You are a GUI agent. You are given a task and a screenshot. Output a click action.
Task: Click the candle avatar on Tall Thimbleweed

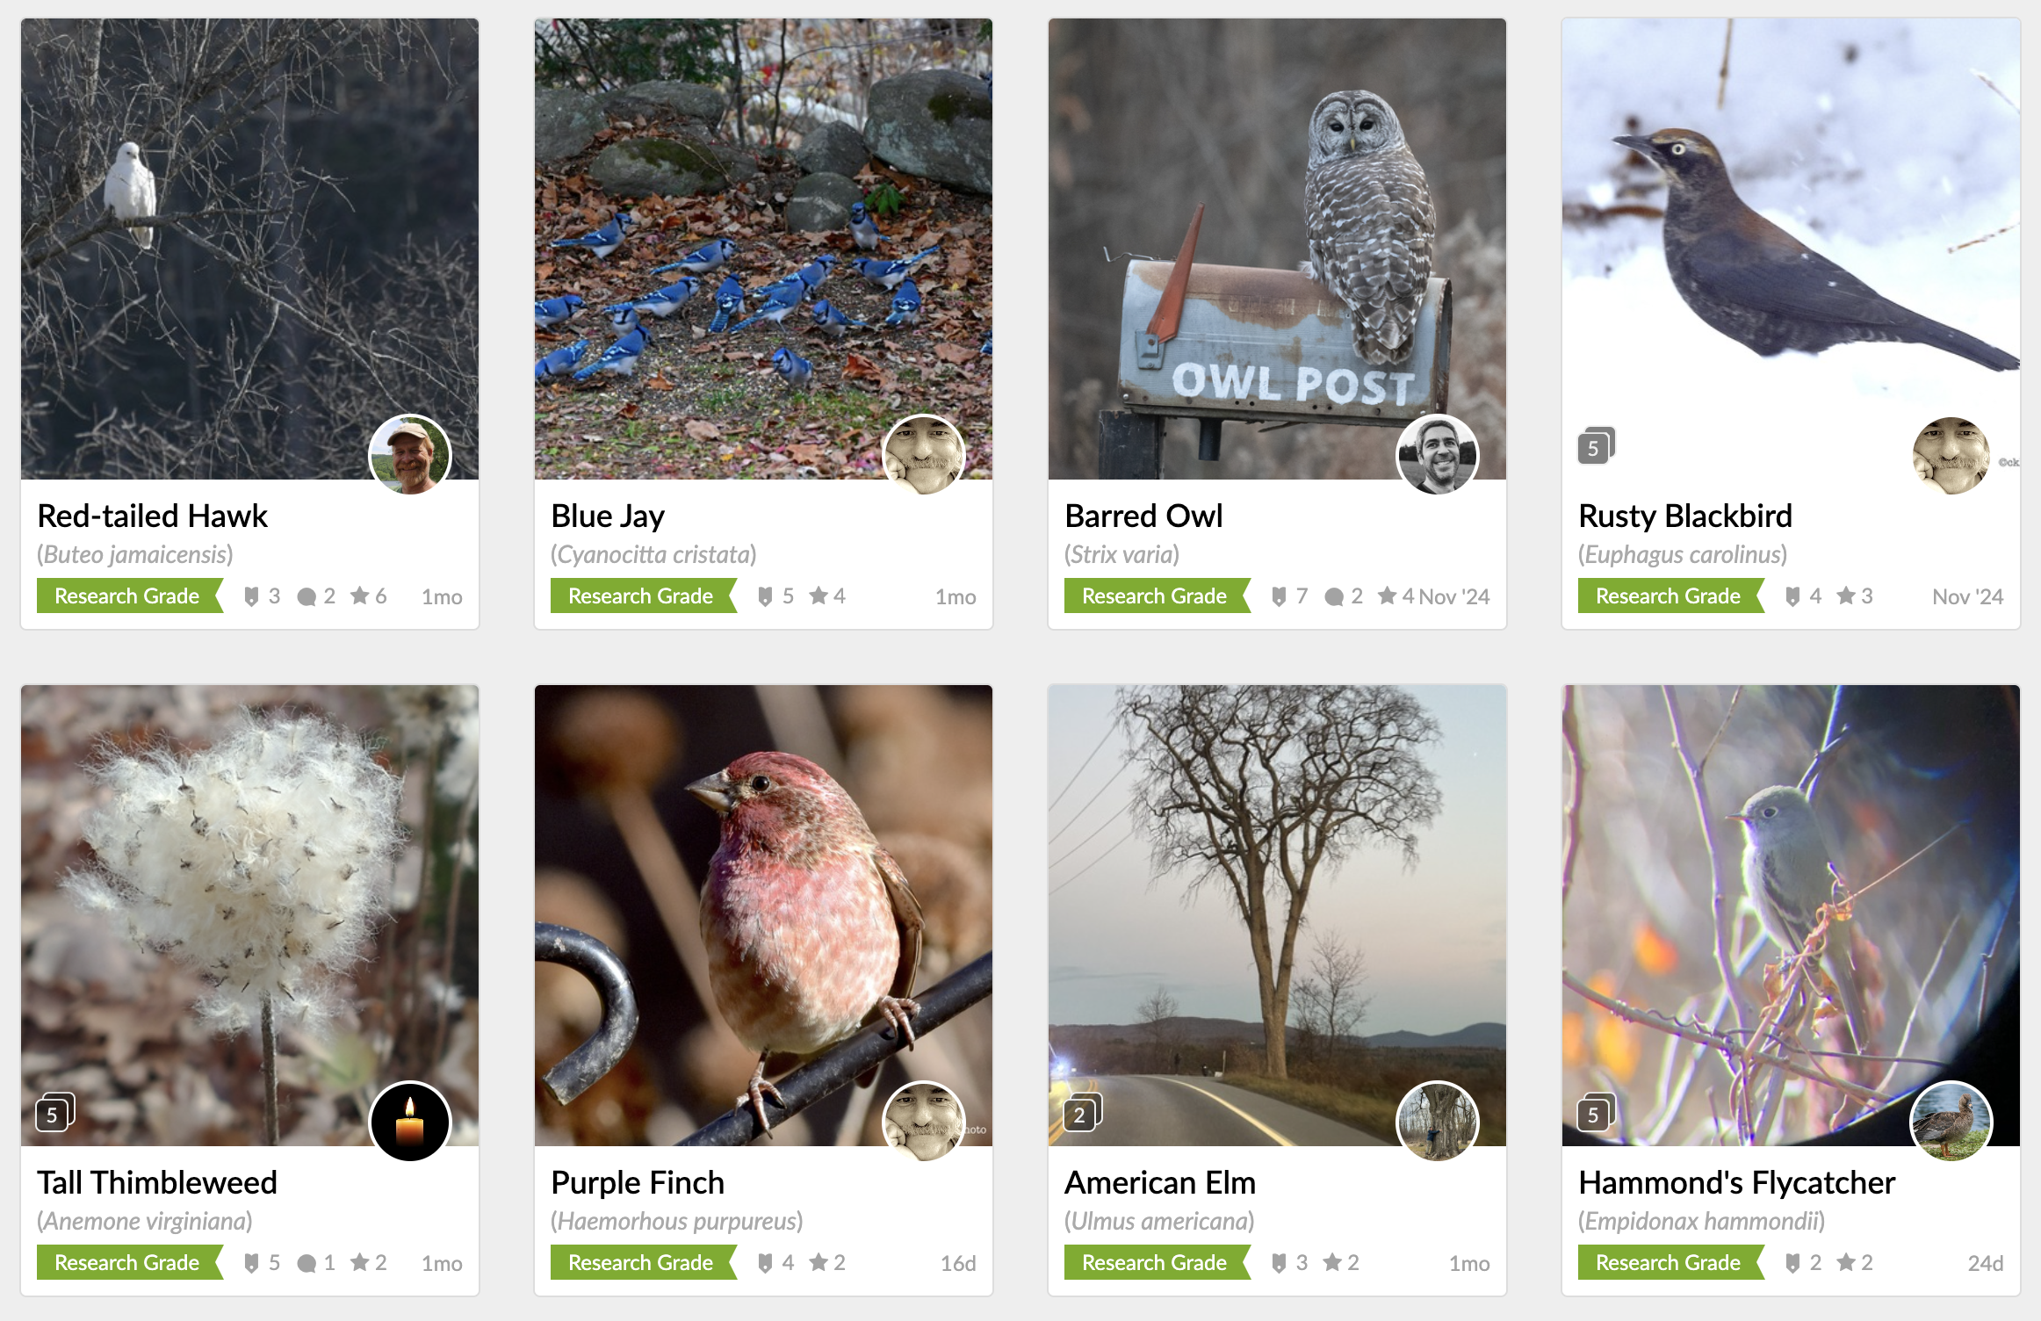click(x=409, y=1122)
